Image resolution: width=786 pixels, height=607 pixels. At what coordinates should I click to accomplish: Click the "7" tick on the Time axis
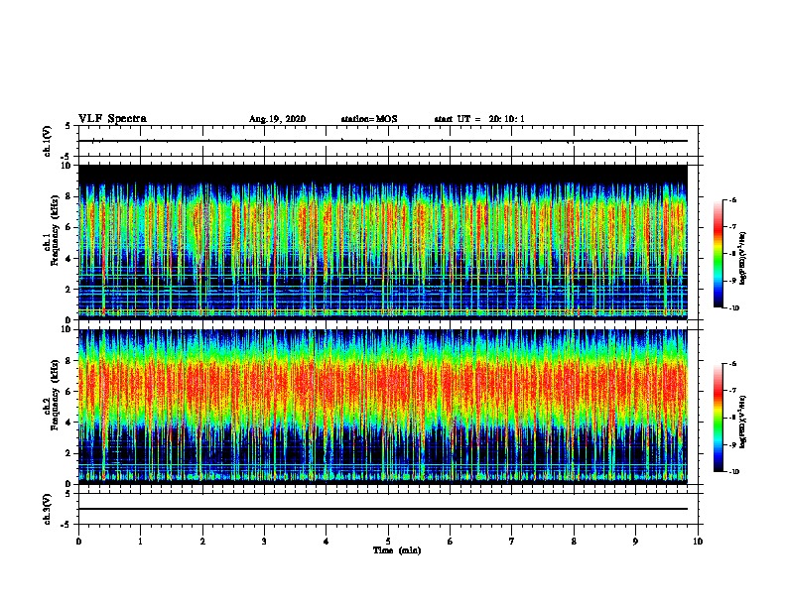tap(512, 542)
